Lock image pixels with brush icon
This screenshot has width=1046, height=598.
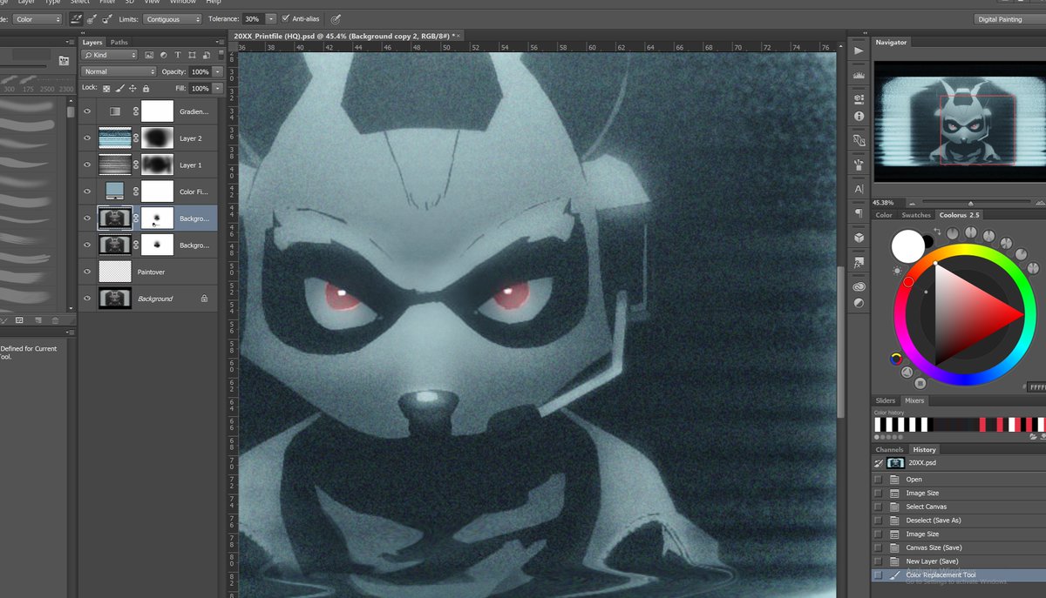point(120,88)
